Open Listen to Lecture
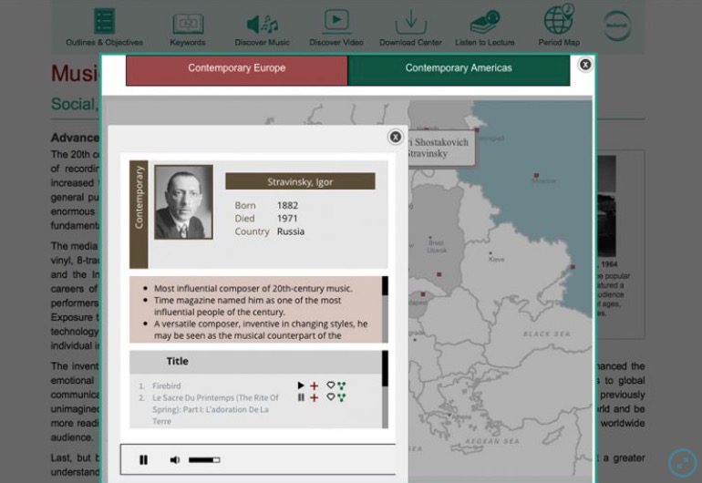 [x=484, y=26]
